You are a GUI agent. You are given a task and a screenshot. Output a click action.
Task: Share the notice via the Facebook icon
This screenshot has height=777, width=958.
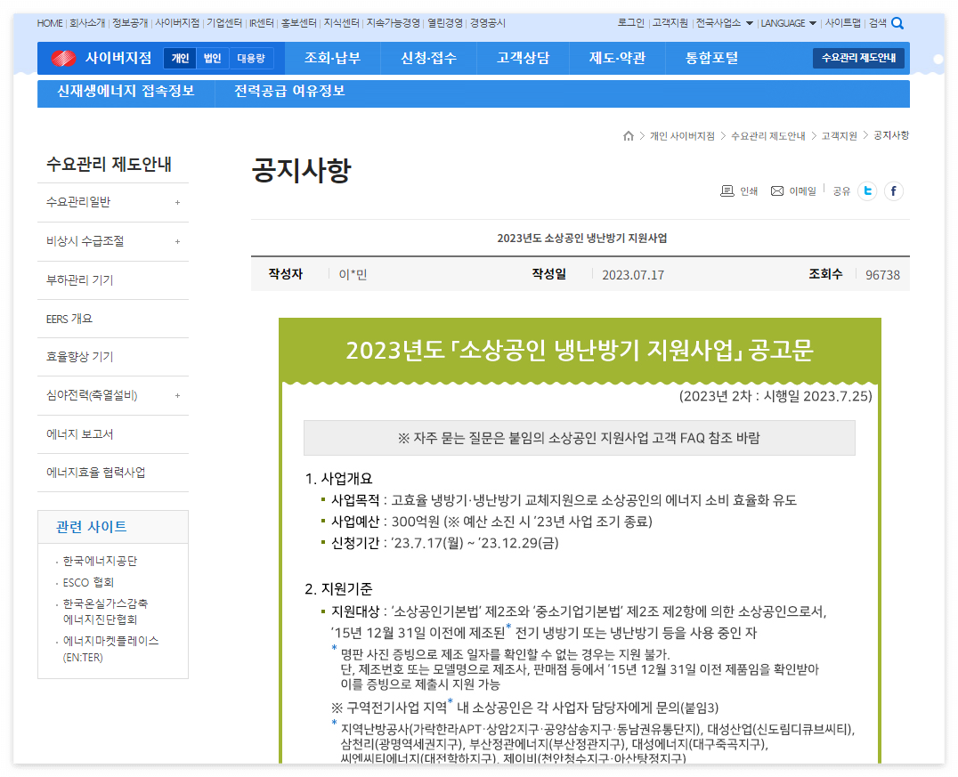click(x=893, y=190)
